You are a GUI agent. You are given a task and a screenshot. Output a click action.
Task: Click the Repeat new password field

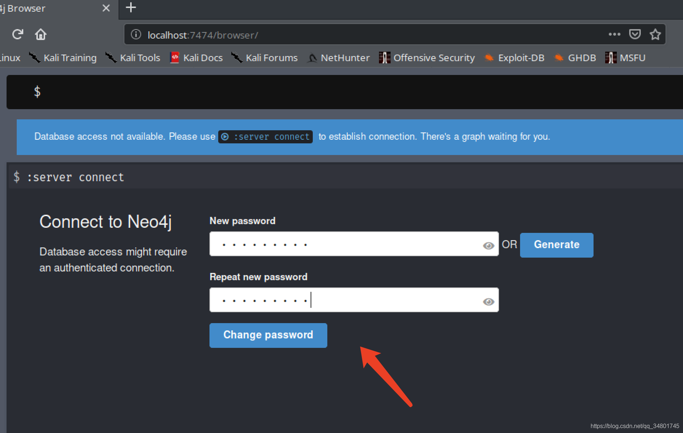(x=354, y=300)
